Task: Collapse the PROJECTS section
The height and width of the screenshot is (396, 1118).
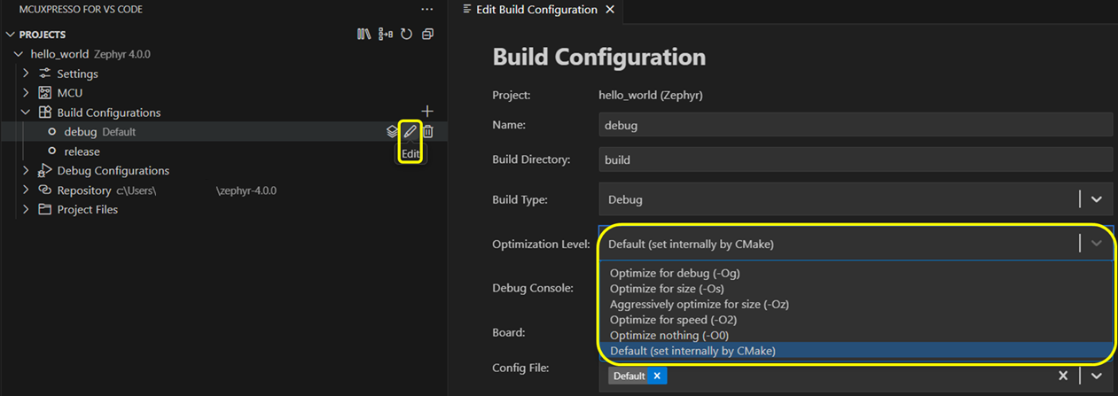Action: (x=11, y=35)
